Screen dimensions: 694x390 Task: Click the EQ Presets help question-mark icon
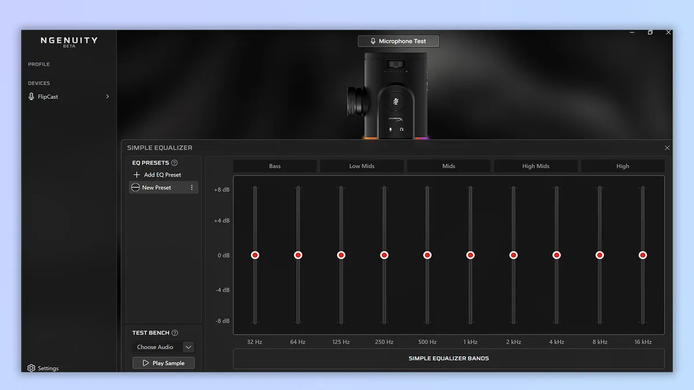coord(174,163)
